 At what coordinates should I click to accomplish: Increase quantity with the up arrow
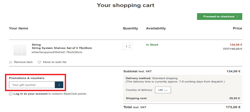pos(130,45)
